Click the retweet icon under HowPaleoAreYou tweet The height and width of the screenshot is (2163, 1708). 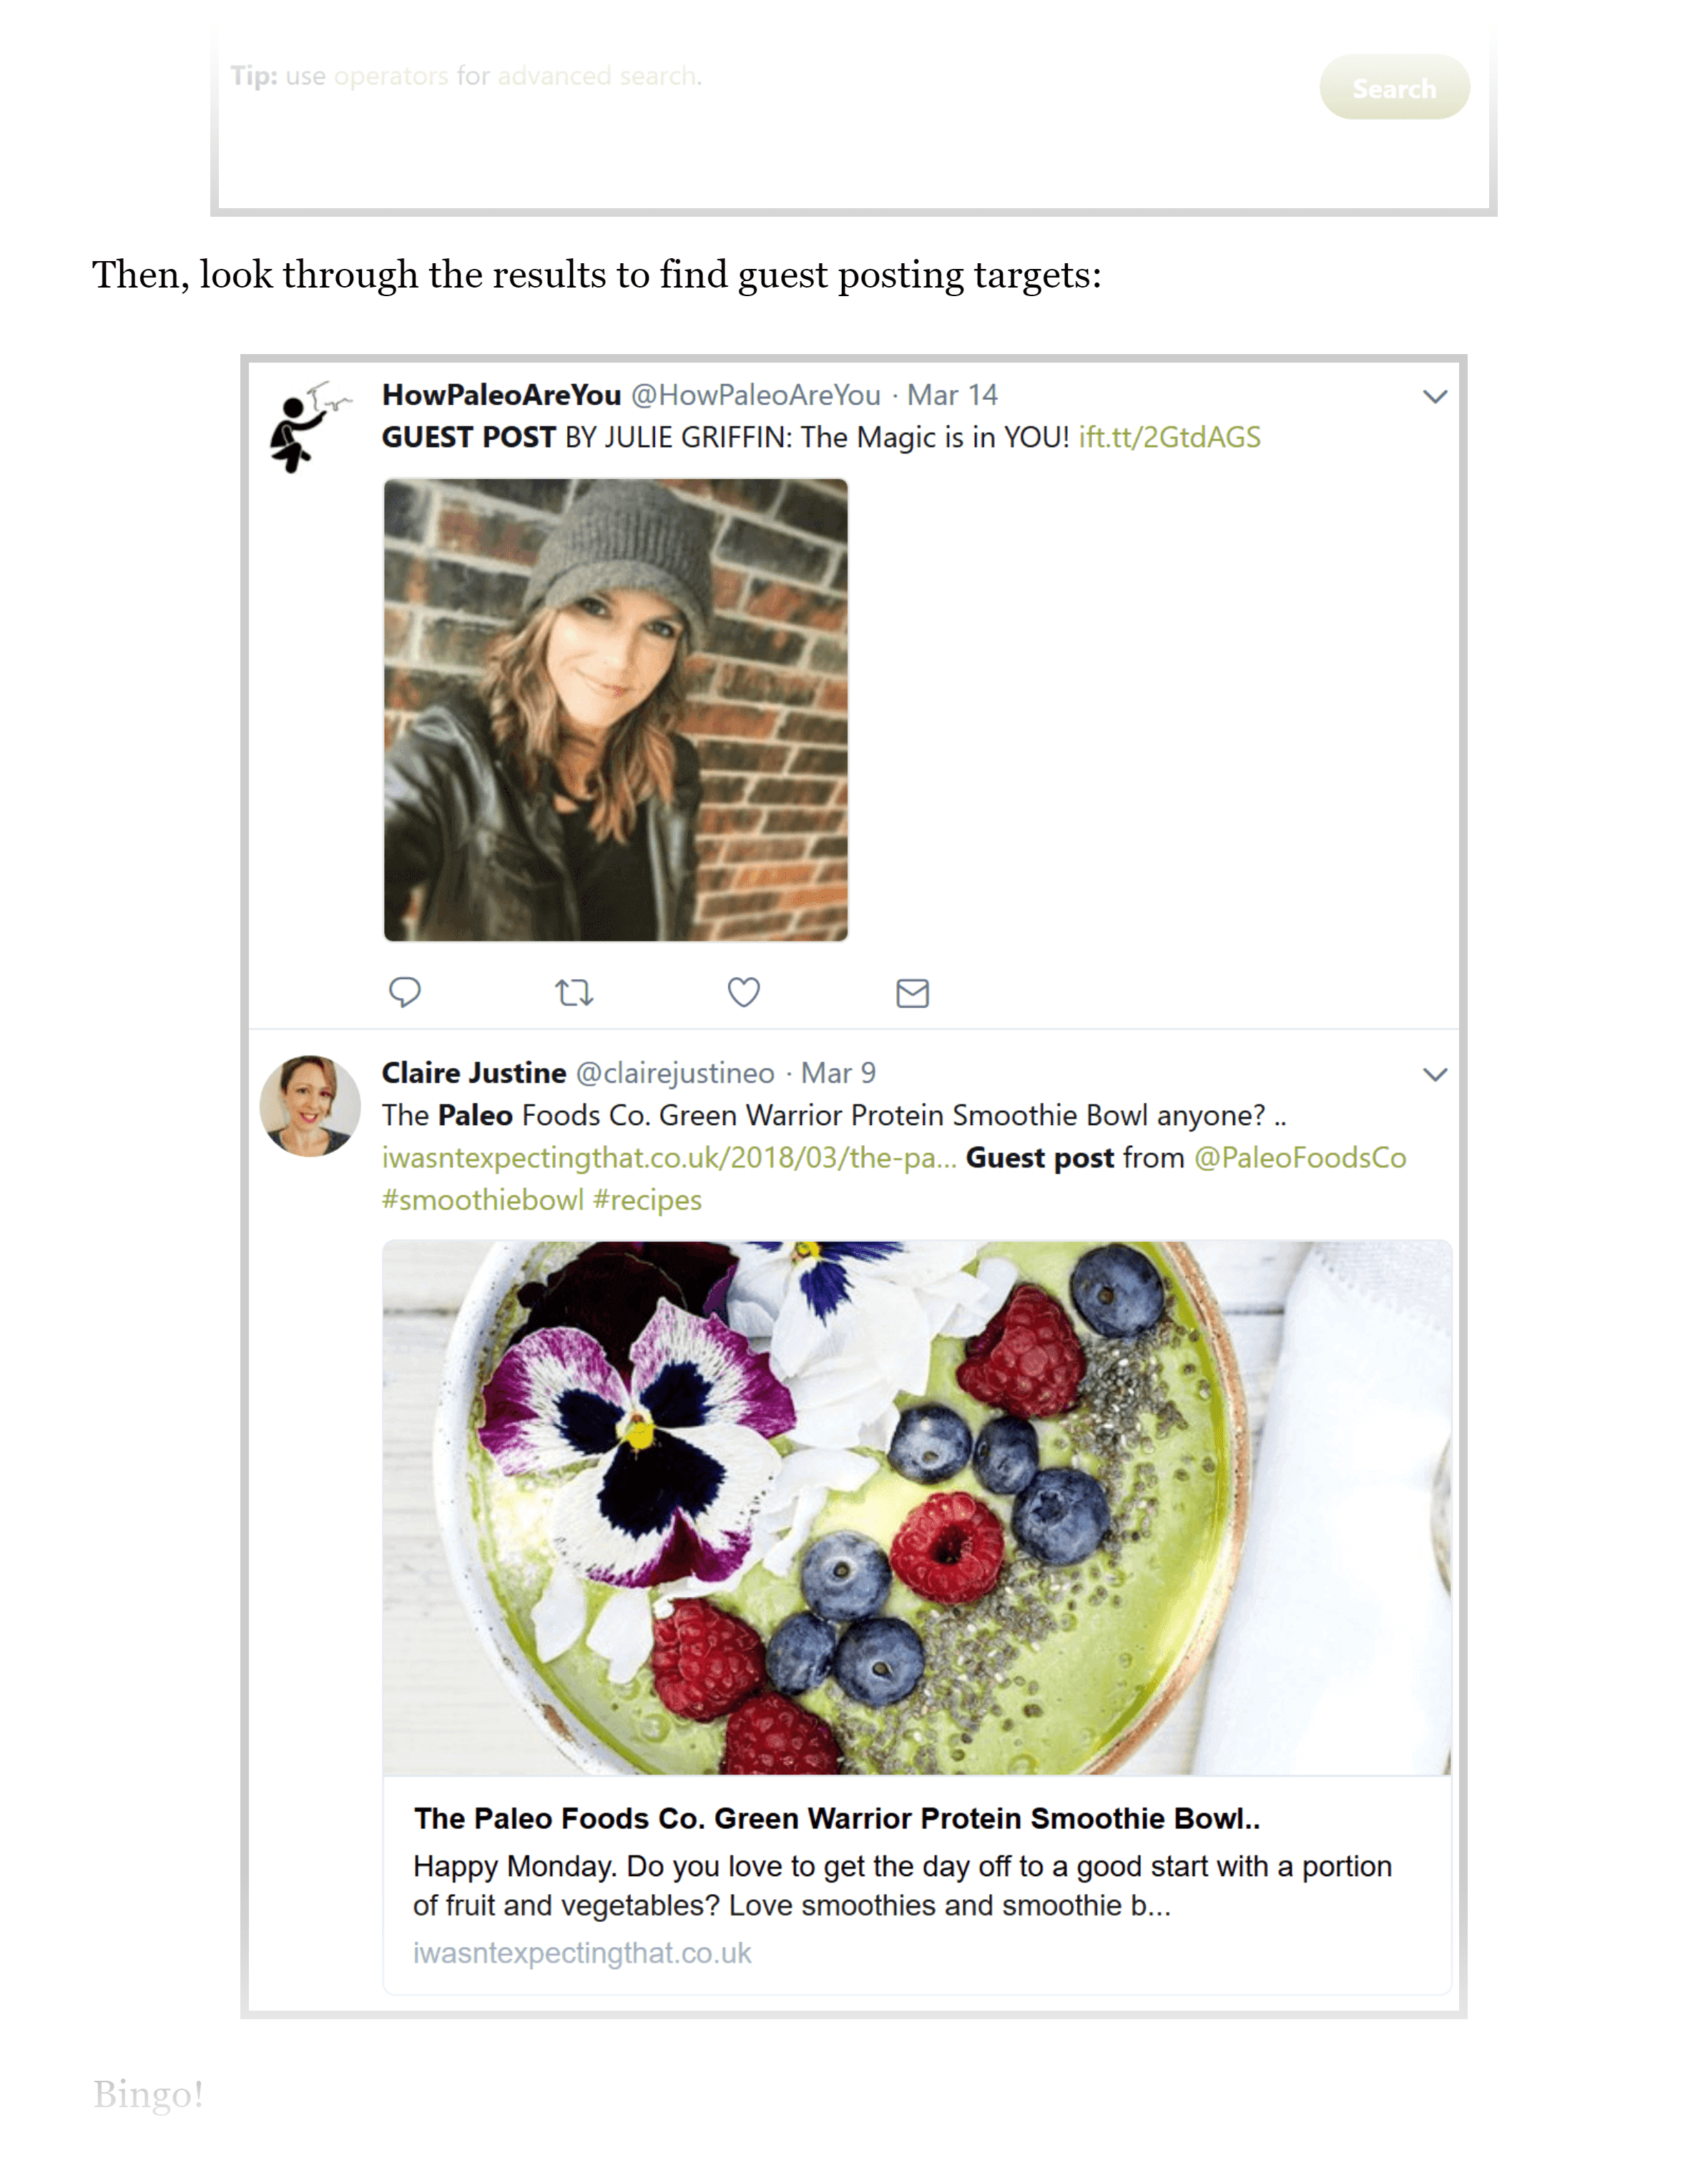574,992
